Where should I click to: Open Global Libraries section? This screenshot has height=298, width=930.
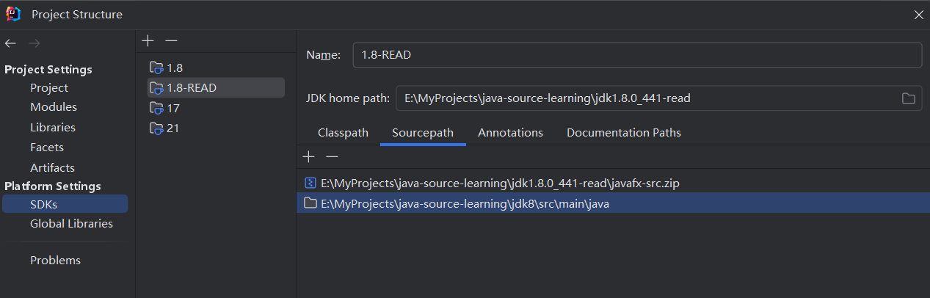pyautogui.click(x=71, y=223)
